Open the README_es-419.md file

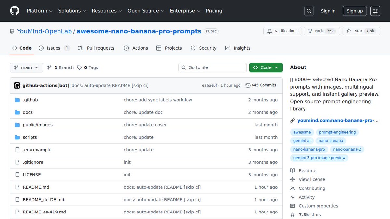(x=44, y=212)
